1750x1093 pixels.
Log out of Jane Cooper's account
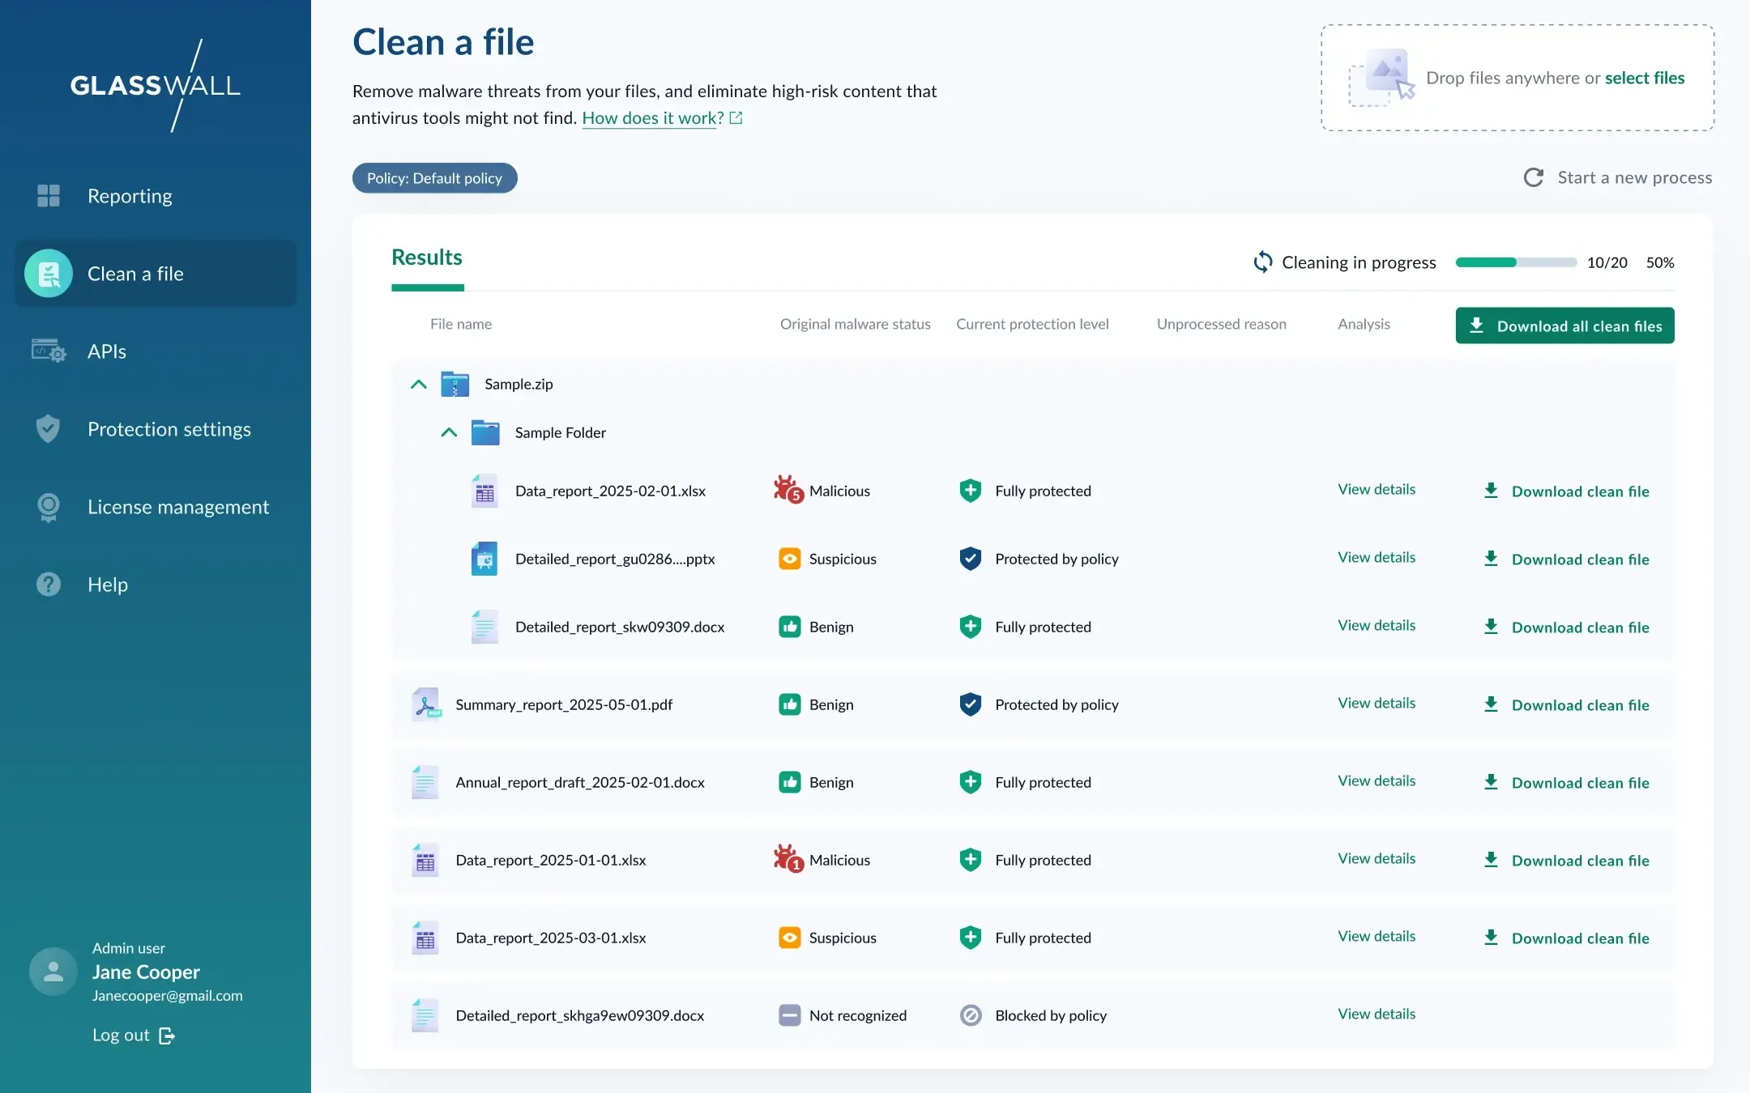(x=133, y=1035)
